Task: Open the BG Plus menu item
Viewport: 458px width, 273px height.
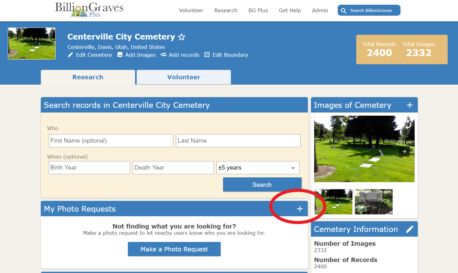Action: (258, 10)
